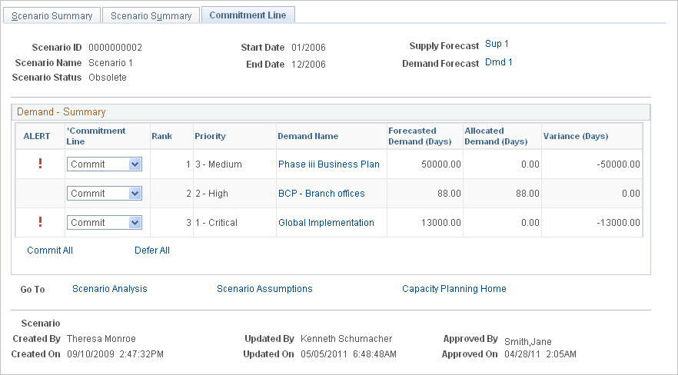
Task: Select the Commitment Line tab
Action: 248,15
